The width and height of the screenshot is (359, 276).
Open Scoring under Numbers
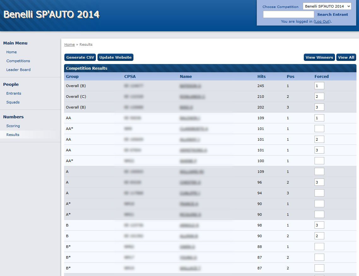coord(13,126)
